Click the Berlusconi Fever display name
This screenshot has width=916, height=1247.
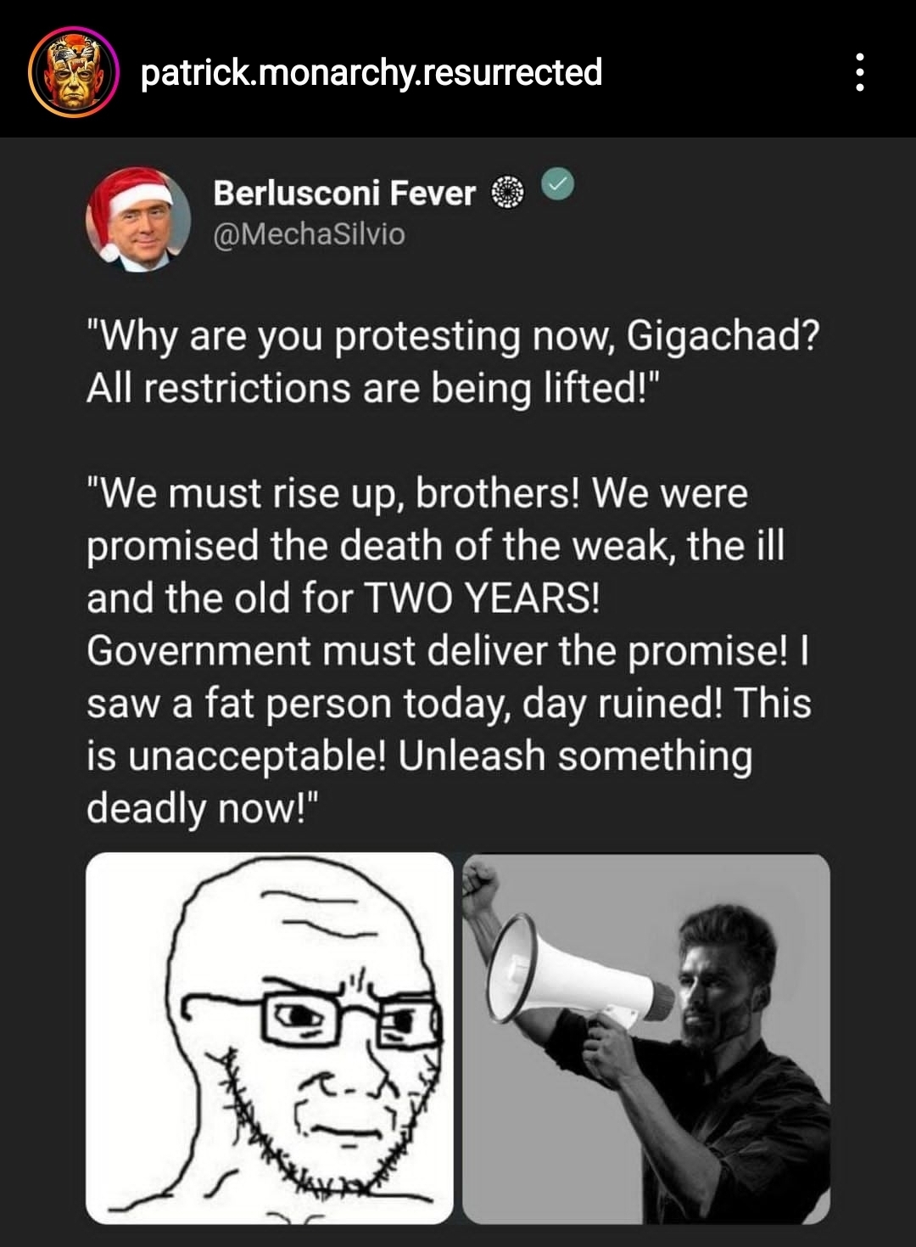click(343, 193)
